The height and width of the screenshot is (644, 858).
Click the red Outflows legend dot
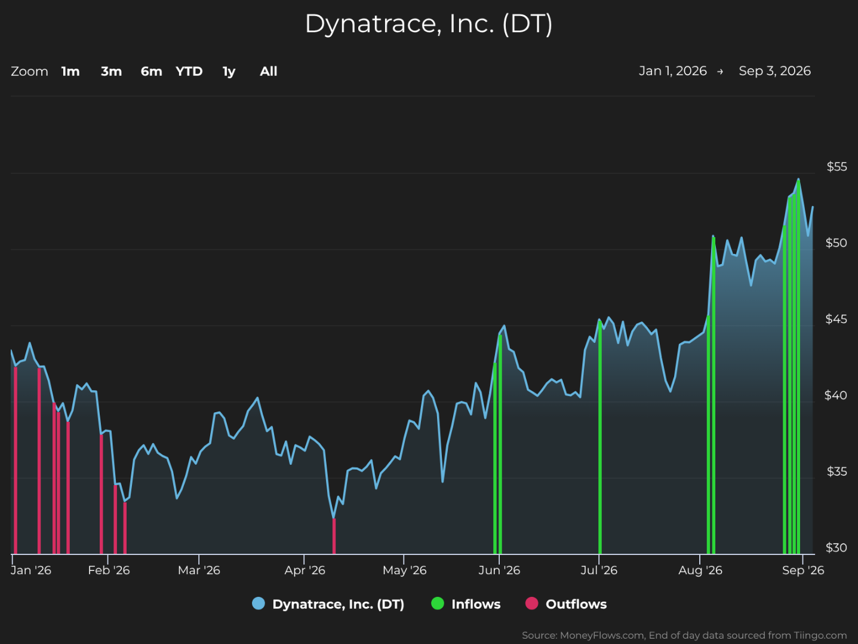tap(531, 603)
